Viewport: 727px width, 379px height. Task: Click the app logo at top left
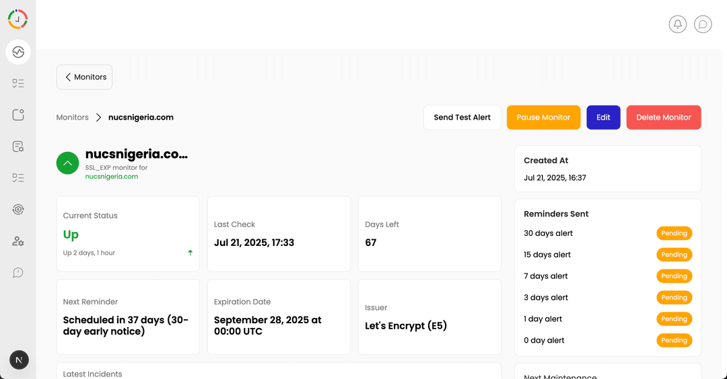click(18, 19)
